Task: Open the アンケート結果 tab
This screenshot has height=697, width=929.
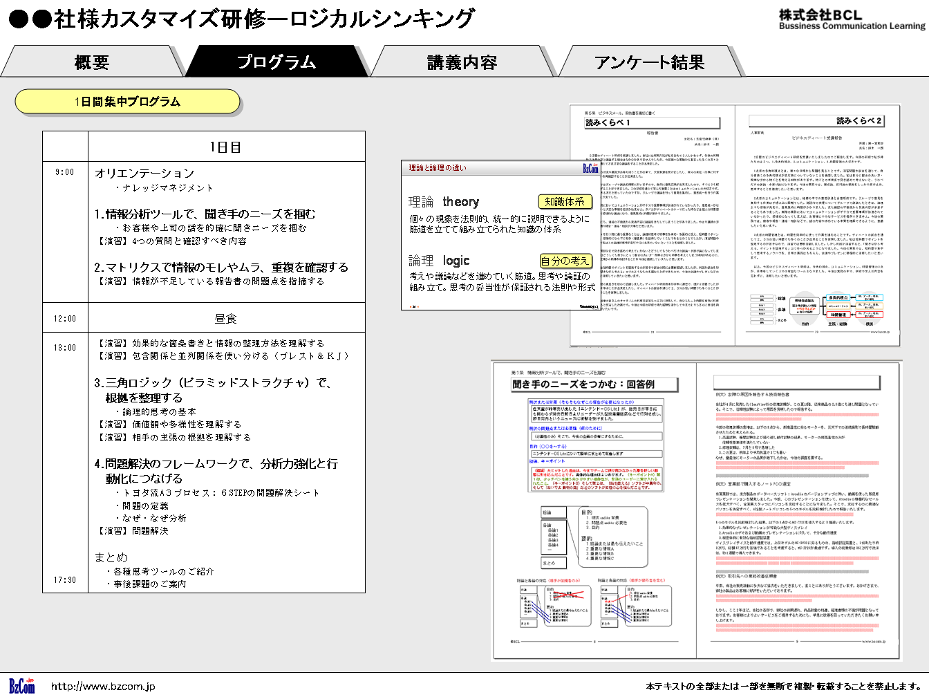Action: 649,62
